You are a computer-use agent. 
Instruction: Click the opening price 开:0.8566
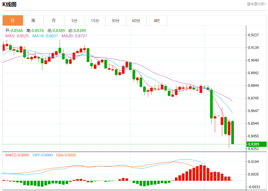pyautogui.click(x=14, y=31)
